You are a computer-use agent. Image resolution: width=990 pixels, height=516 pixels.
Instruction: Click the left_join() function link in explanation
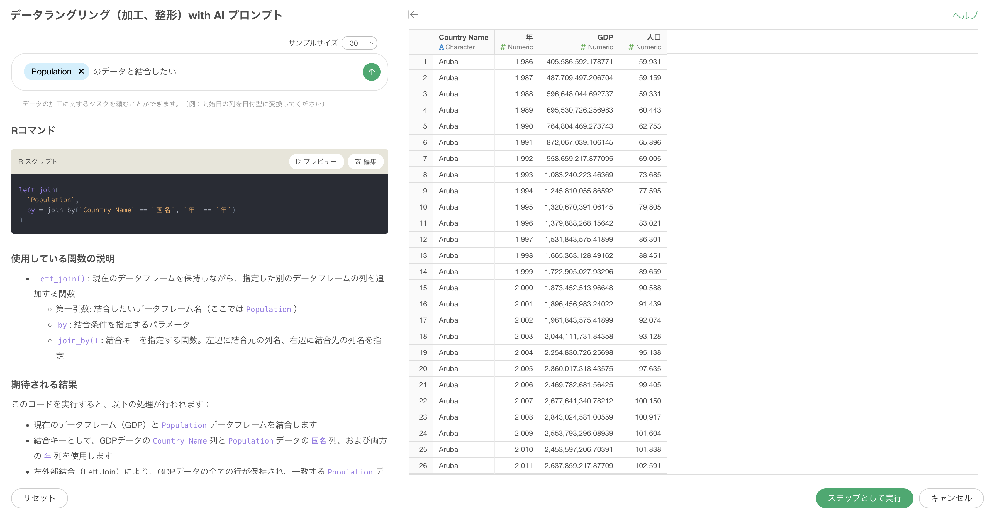pyautogui.click(x=60, y=279)
